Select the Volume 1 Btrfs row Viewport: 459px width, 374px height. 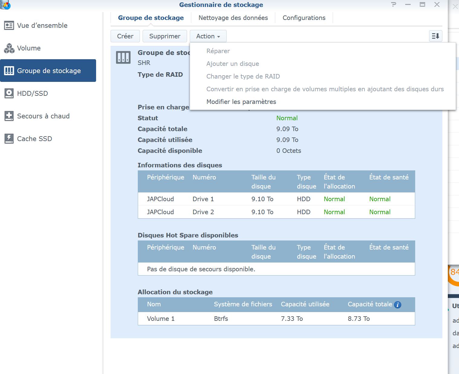pos(276,319)
